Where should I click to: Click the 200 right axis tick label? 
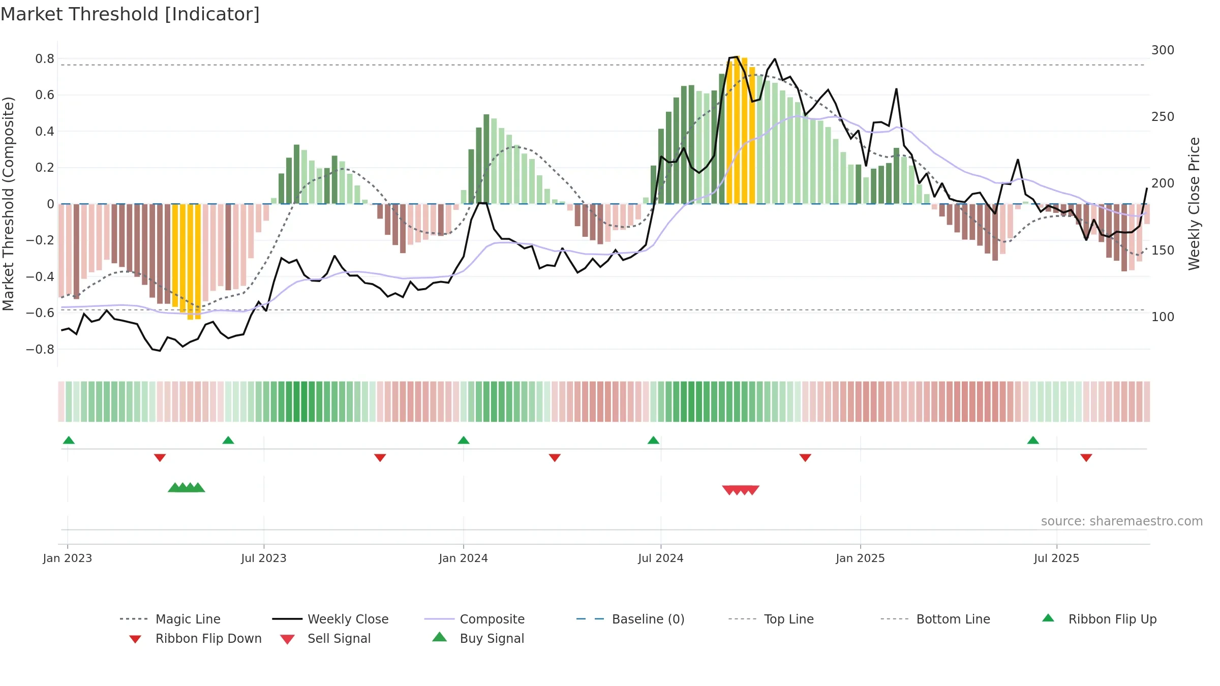click(1163, 183)
